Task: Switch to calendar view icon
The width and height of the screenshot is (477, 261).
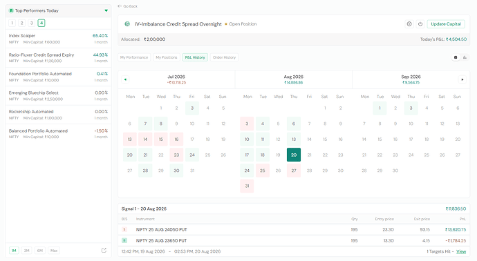Action: (456, 57)
